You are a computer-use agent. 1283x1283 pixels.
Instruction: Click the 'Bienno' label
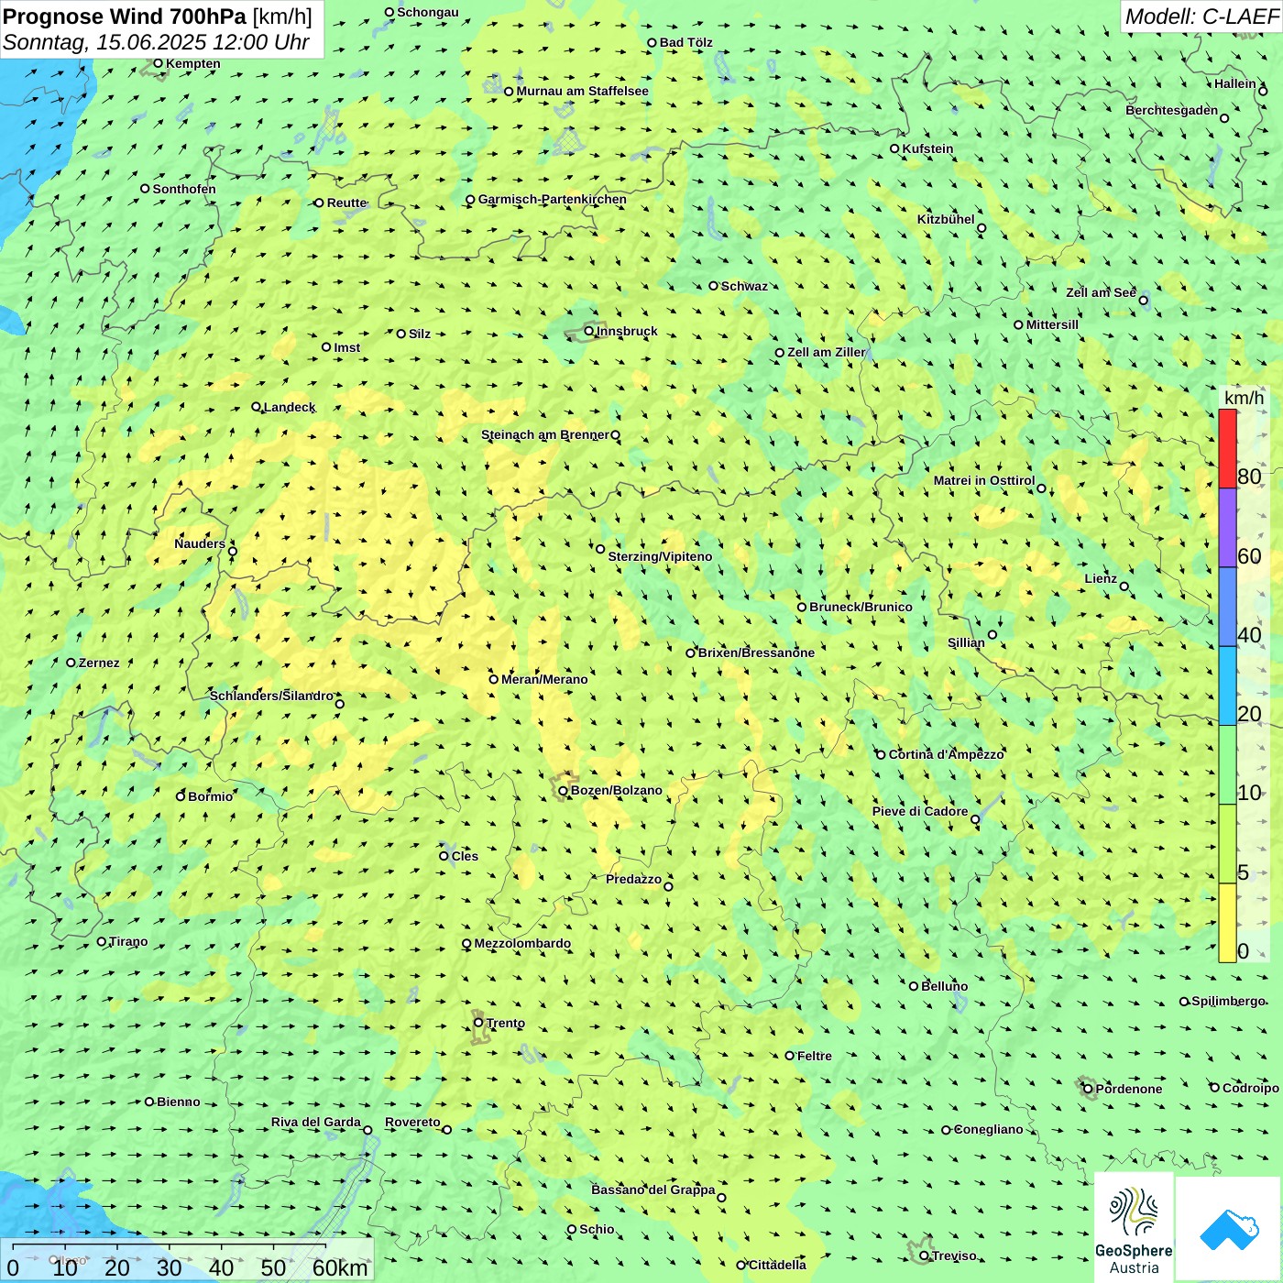(179, 1102)
